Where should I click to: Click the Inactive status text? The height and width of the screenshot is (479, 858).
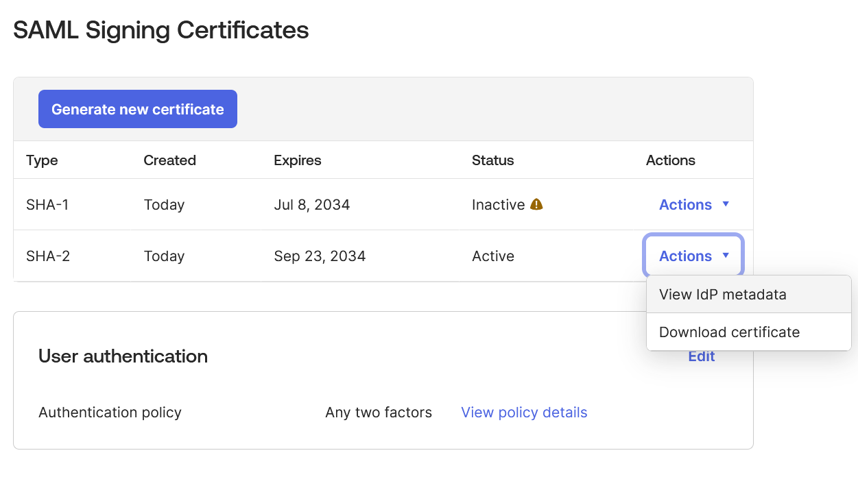click(x=498, y=205)
